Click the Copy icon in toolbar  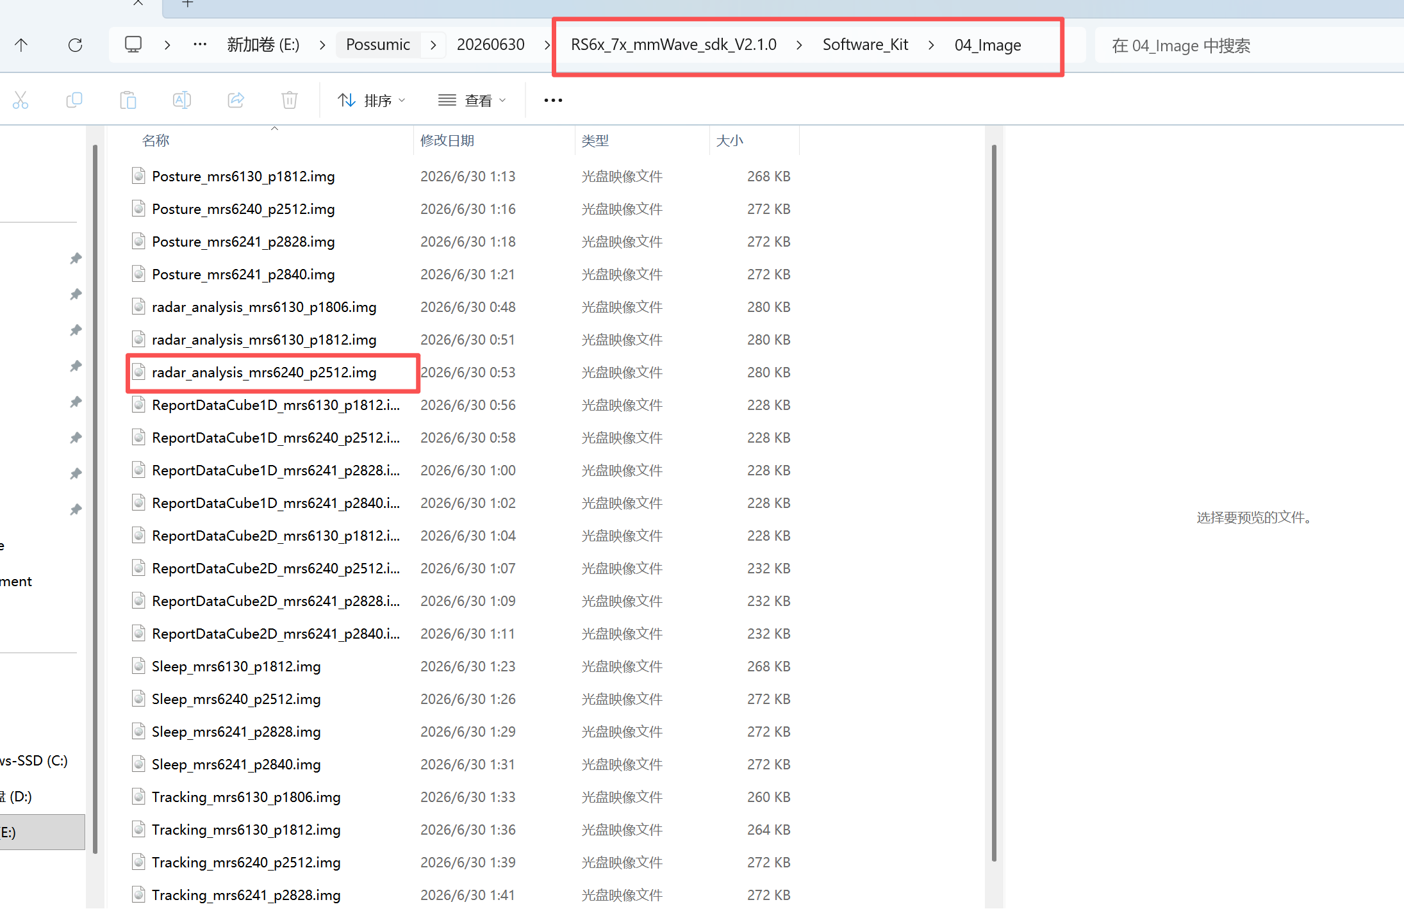(74, 100)
